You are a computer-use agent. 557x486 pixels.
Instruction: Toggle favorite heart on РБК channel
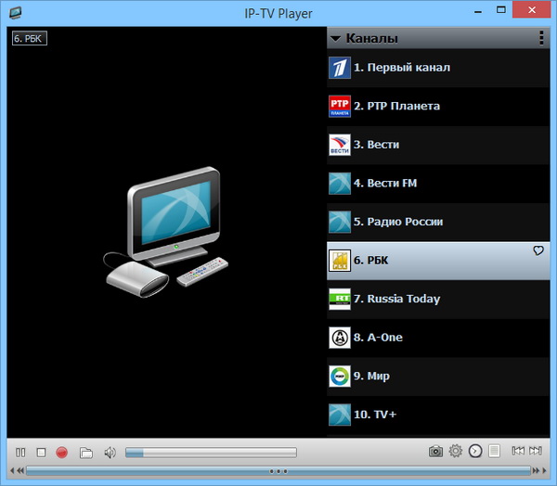tap(538, 251)
